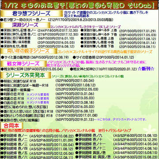Image resolution: width=159 pixels, height=159 pixels.
Task: Select '(20P/300円/2017.01.29)' price text
Action: (x=137, y=31)
